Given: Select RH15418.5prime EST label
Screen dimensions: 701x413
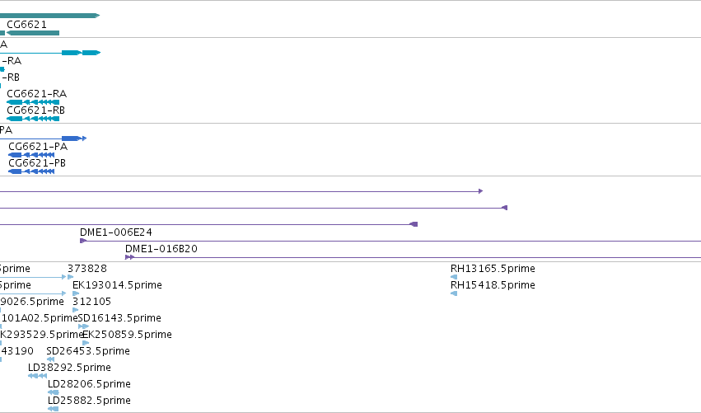Looking at the screenshot, I should (493, 285).
